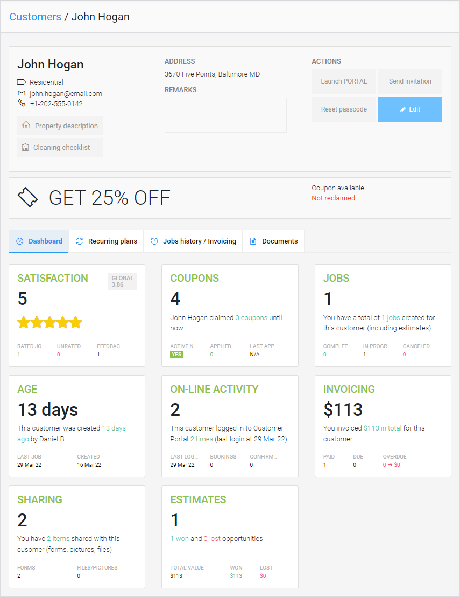Switch to Jobs history / Invoicing tab
This screenshot has height=597, width=460.
(x=193, y=241)
